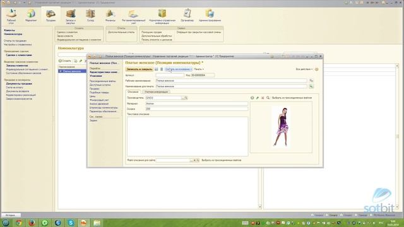The image size is (404, 227).
Task: Click the red delete cross above the picture
Action: pos(263,98)
